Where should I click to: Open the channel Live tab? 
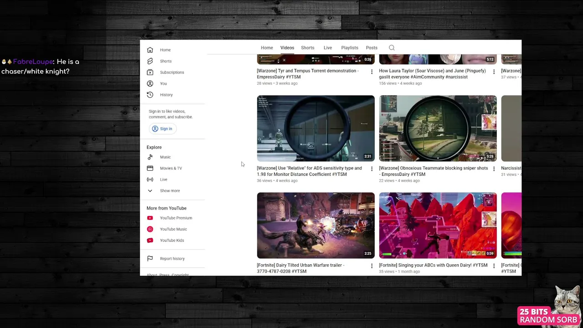tap(327, 47)
